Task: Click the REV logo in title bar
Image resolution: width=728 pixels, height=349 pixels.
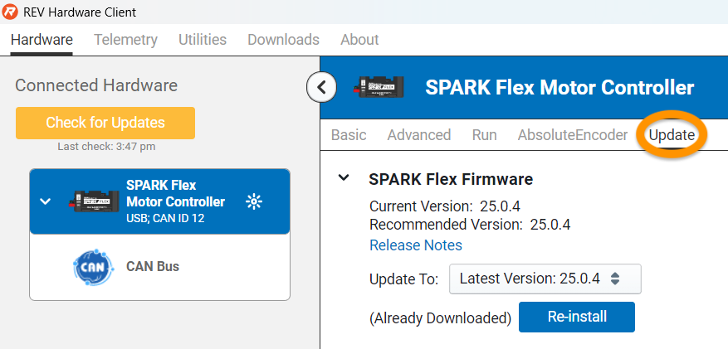Action: point(10,12)
